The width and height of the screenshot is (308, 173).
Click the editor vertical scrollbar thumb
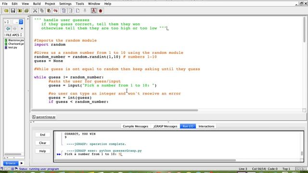(304, 29)
